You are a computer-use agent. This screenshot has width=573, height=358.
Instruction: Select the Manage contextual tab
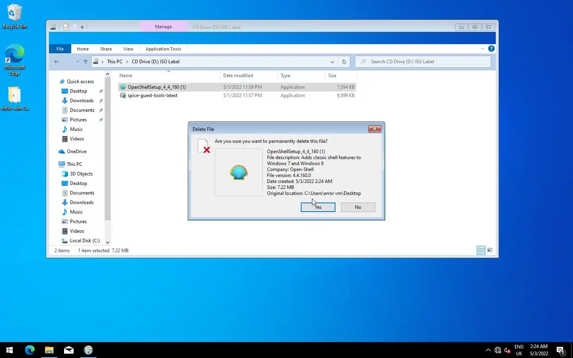point(164,27)
